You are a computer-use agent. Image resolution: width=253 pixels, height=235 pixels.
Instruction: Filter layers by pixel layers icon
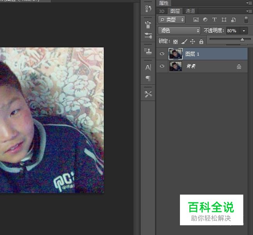click(x=196, y=20)
